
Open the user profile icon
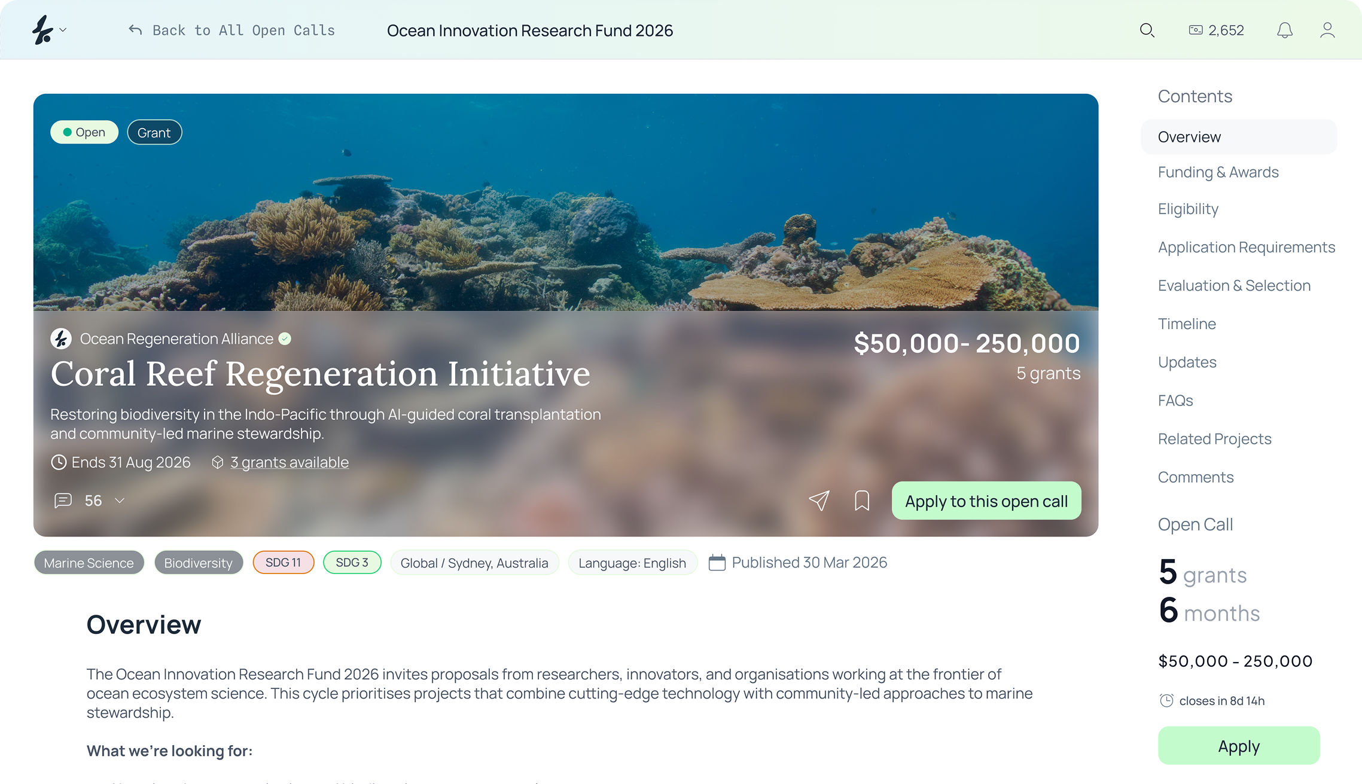[1327, 30]
